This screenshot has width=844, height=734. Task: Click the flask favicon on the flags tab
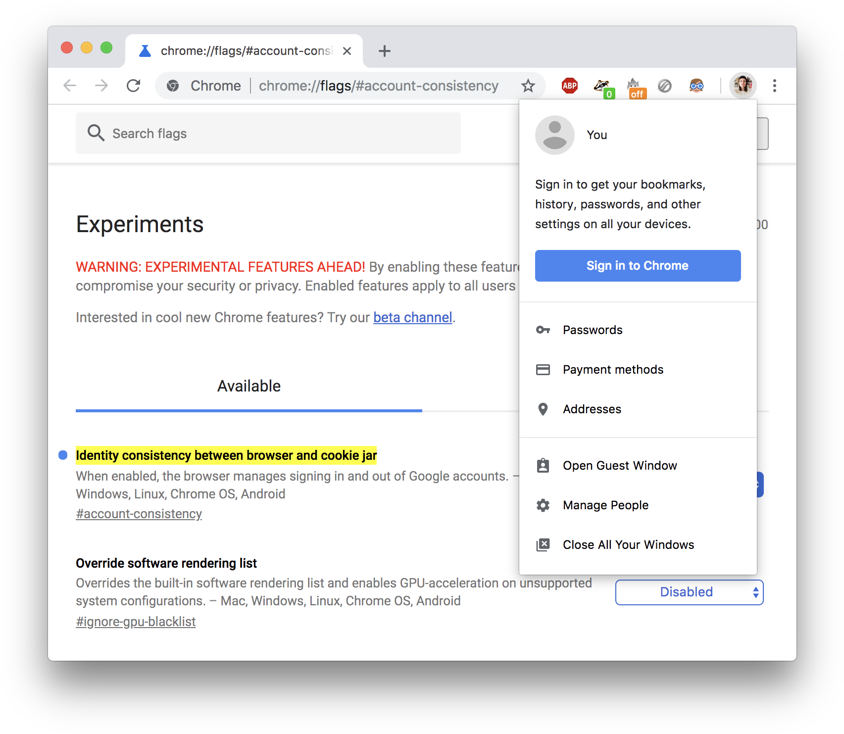145,51
